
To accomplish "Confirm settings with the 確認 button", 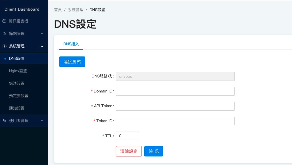I will (154, 151).
